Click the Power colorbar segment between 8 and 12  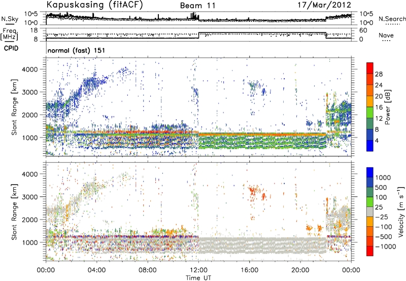click(370, 123)
